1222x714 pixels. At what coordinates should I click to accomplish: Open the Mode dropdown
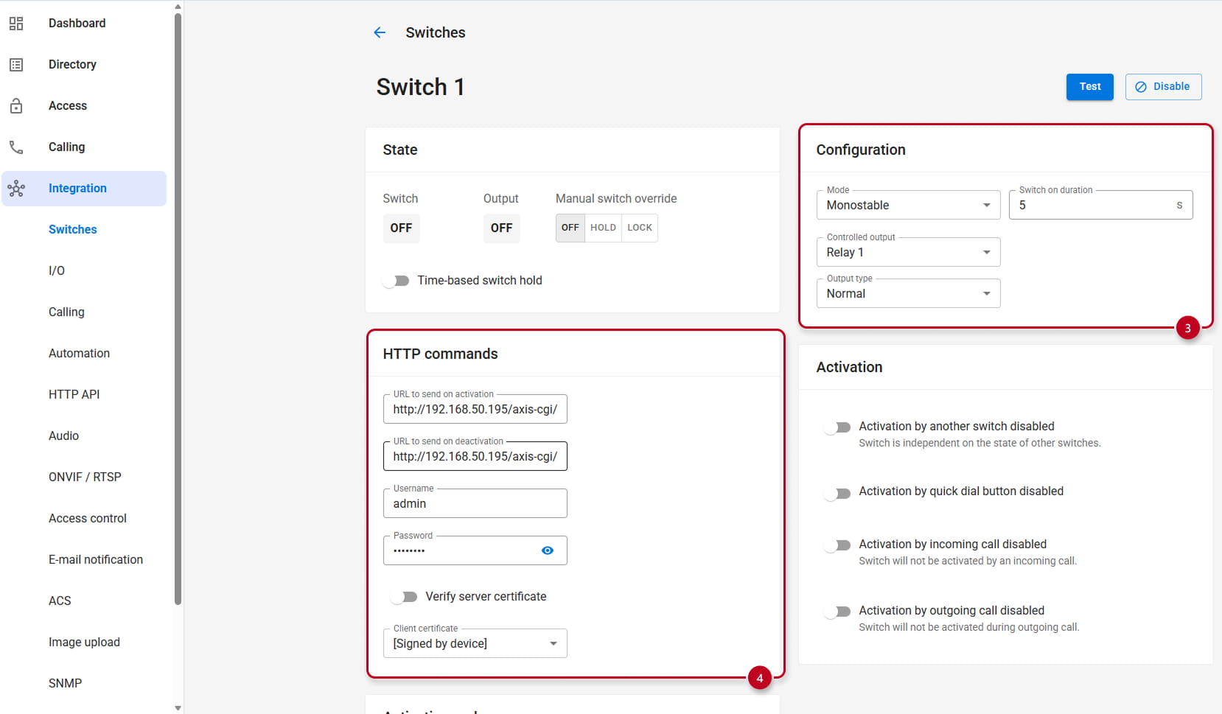click(908, 205)
